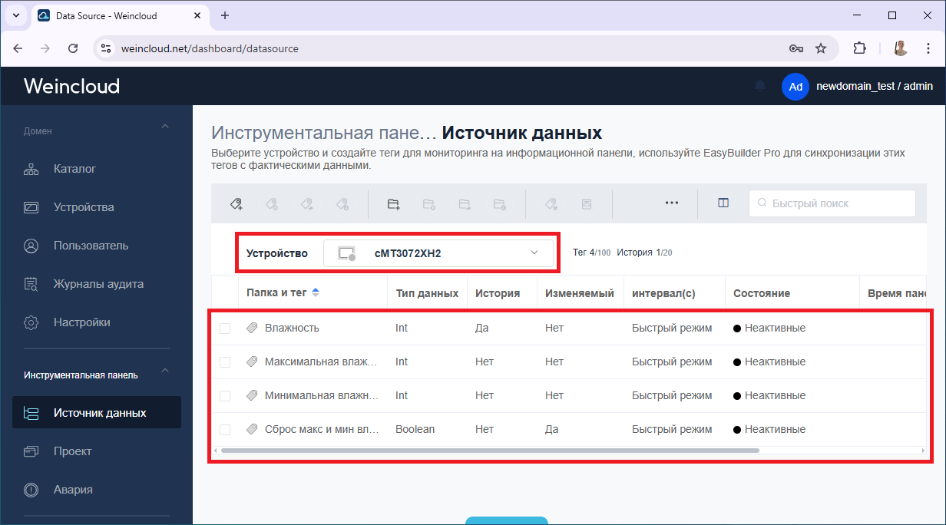The image size is (946, 525).
Task: Tick the Сброс макс и мин checkbox
Action: coord(225,430)
